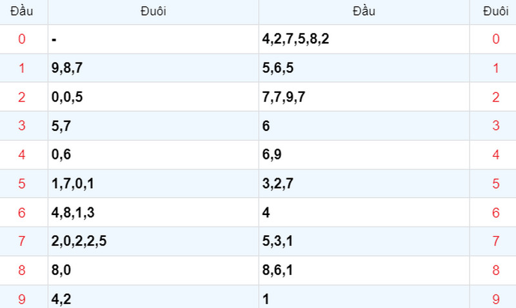This screenshot has width=516, height=308.
Task: Click red number 7 in right column
Action: pos(495,241)
